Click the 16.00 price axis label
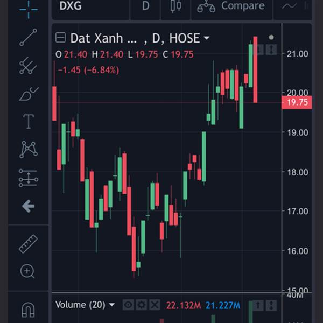 click(298, 251)
